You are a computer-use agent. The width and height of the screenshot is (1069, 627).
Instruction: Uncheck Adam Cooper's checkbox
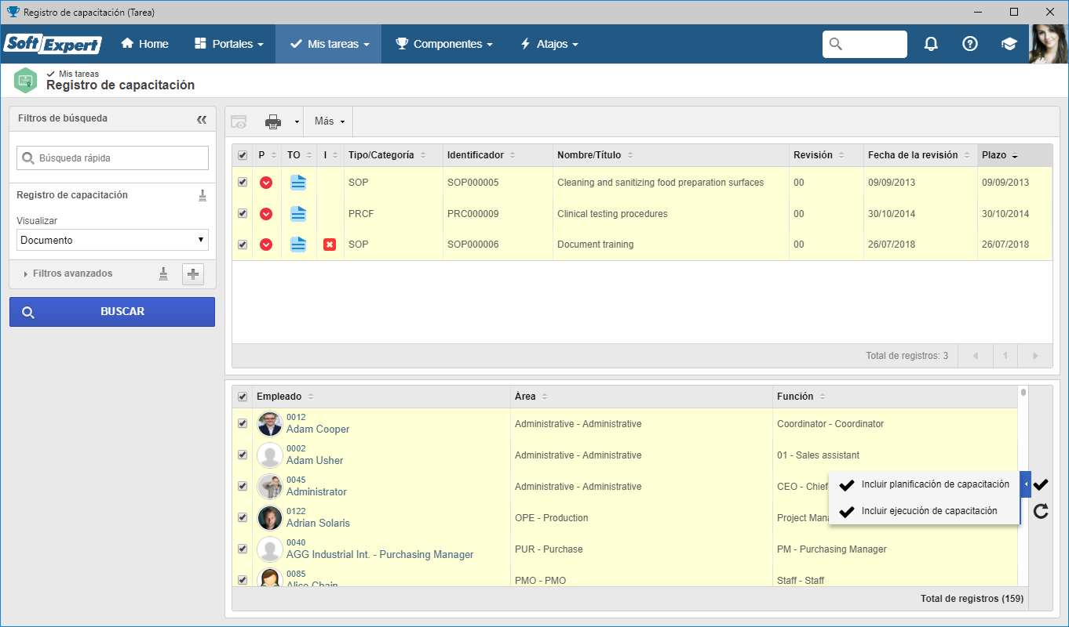coord(243,424)
